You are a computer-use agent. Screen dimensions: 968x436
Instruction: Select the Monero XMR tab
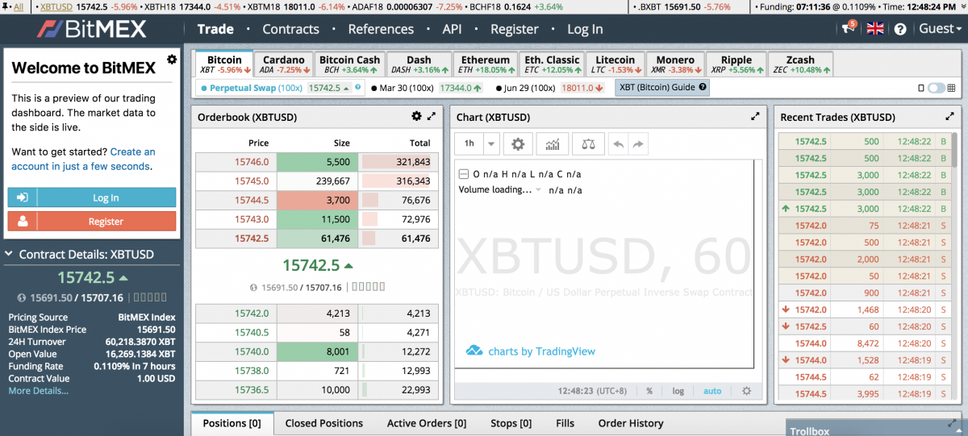pos(675,64)
